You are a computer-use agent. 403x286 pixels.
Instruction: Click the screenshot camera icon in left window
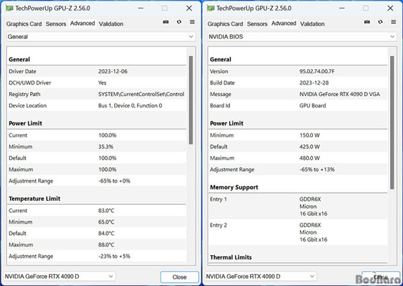pyautogui.click(x=166, y=22)
